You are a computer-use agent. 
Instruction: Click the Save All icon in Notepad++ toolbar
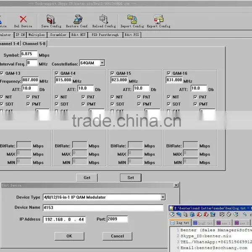pyautogui.click(x=192, y=214)
